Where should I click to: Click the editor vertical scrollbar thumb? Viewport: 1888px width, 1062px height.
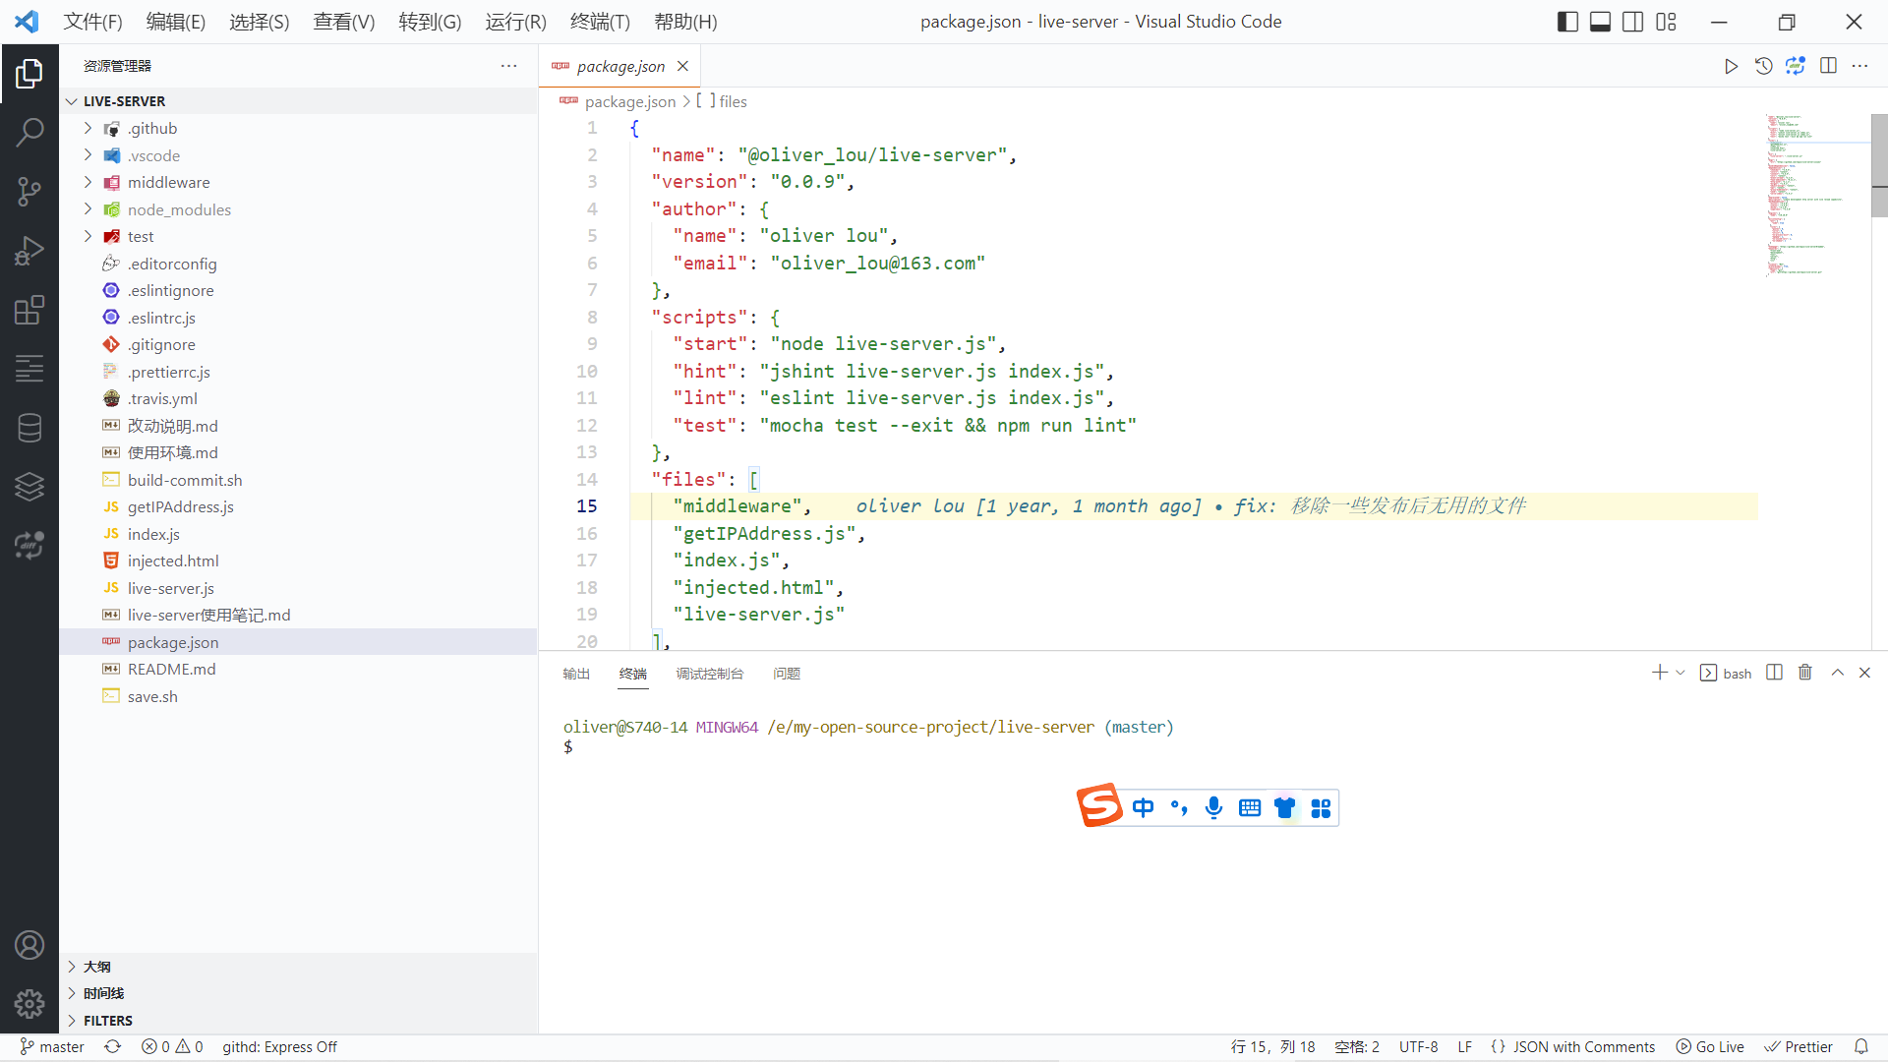tap(1879, 165)
